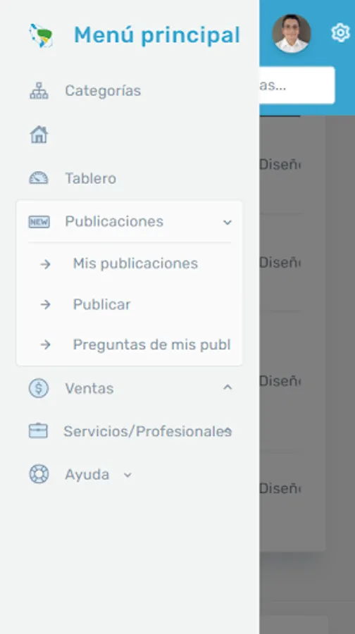The height and width of the screenshot is (634, 355).
Task: Expand the Ayuda chevron
Action: click(x=127, y=475)
